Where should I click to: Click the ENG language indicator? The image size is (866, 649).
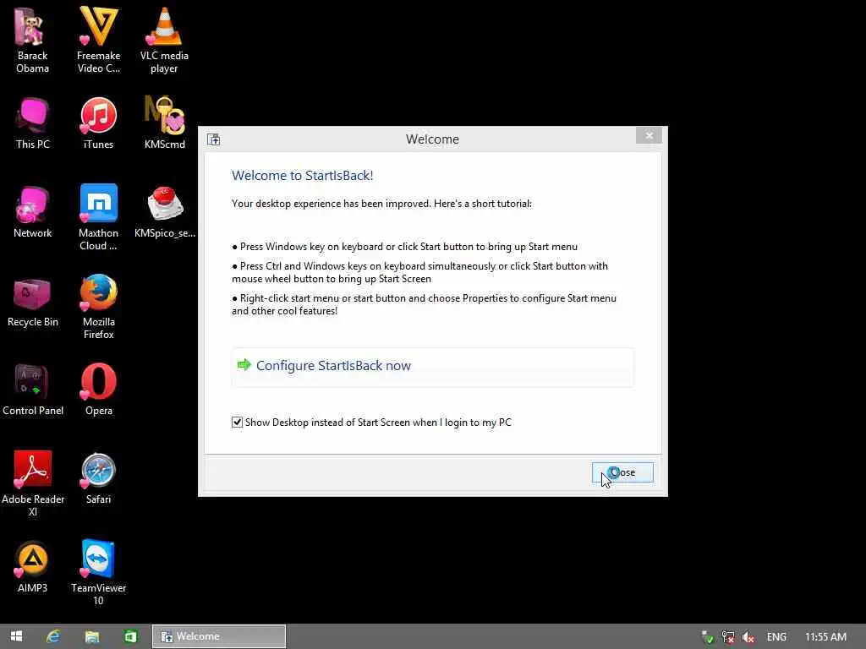776,637
